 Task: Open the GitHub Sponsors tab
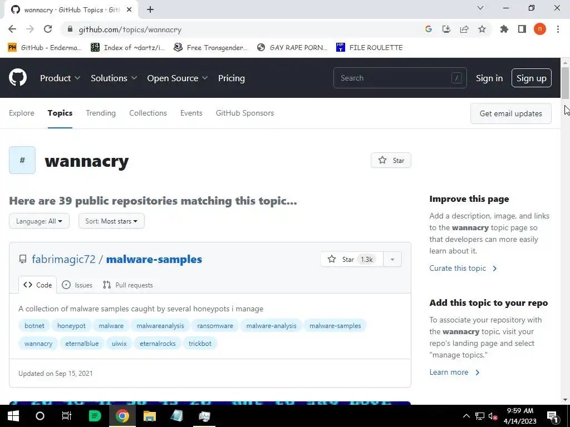(245, 113)
